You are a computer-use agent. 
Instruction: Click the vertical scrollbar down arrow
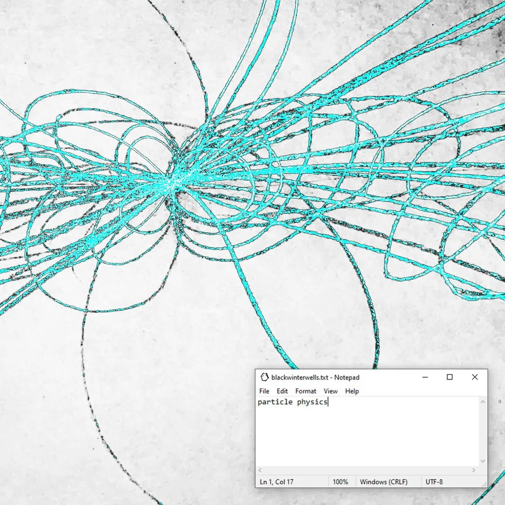coord(483,461)
